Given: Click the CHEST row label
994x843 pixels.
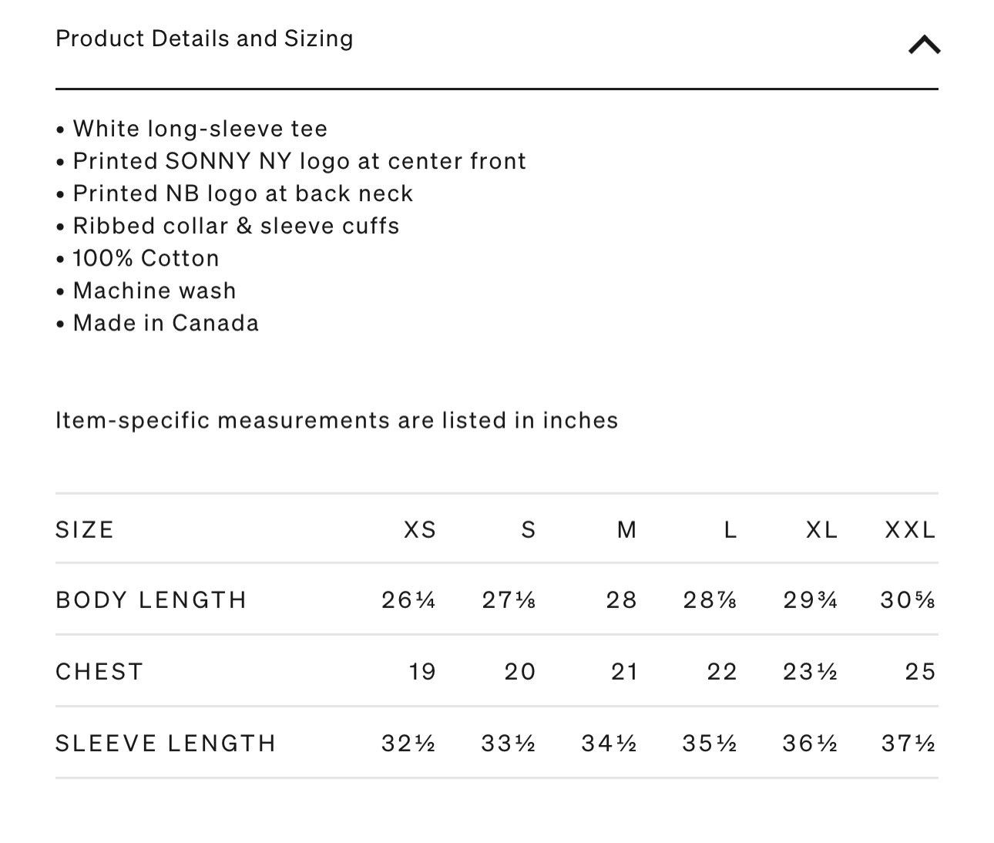Looking at the screenshot, I should tap(99, 671).
